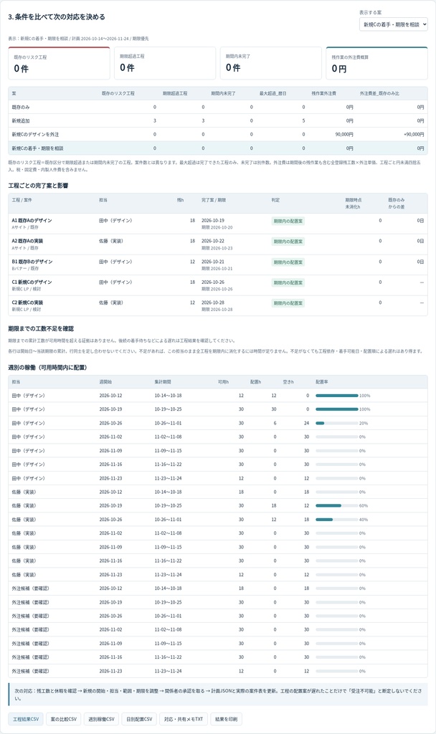
Task: Export 対応・共有メモTXT
Action: point(183,719)
